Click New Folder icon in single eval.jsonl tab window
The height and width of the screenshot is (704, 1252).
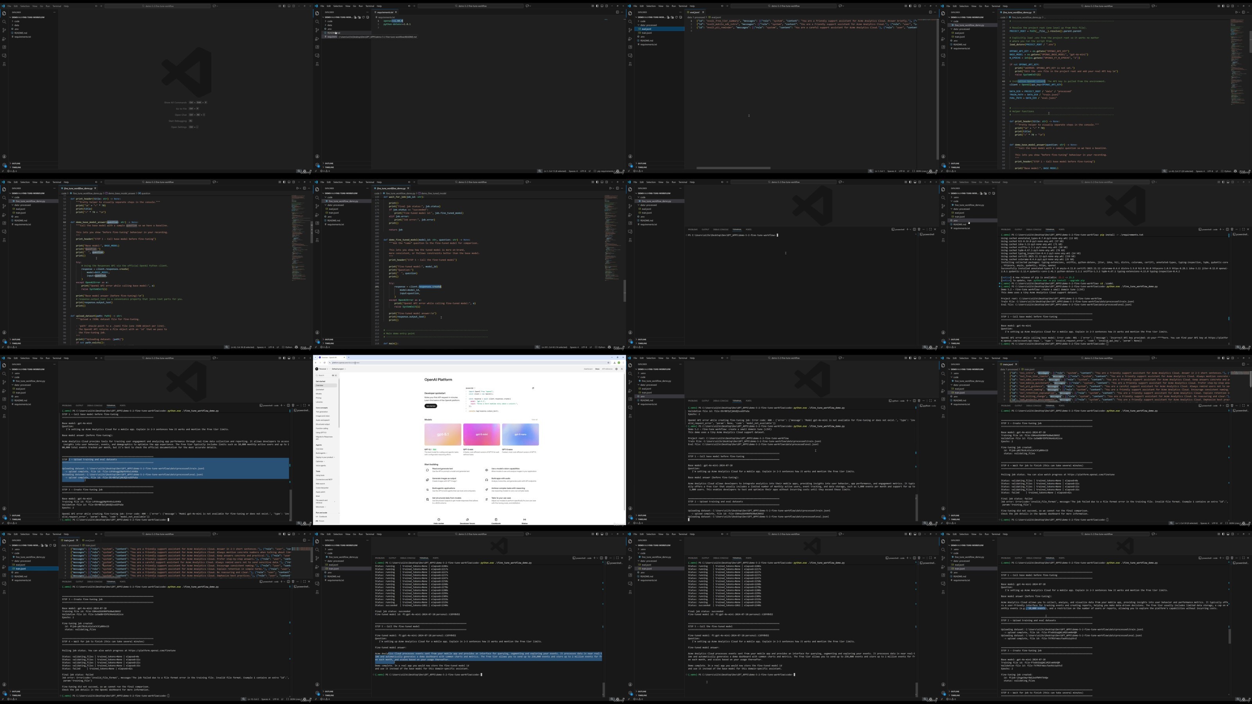coord(673,17)
